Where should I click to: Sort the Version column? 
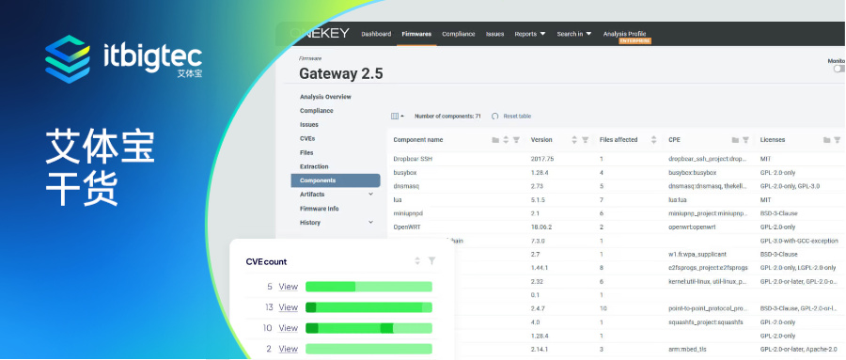[x=574, y=140]
